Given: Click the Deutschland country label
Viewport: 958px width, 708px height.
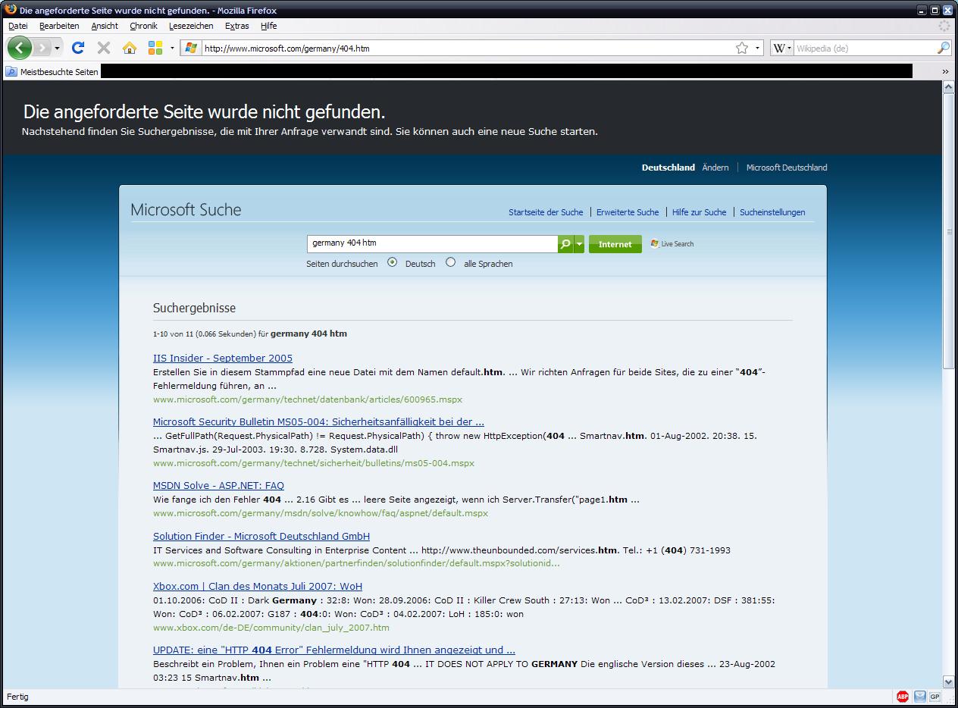Looking at the screenshot, I should pyautogui.click(x=668, y=168).
